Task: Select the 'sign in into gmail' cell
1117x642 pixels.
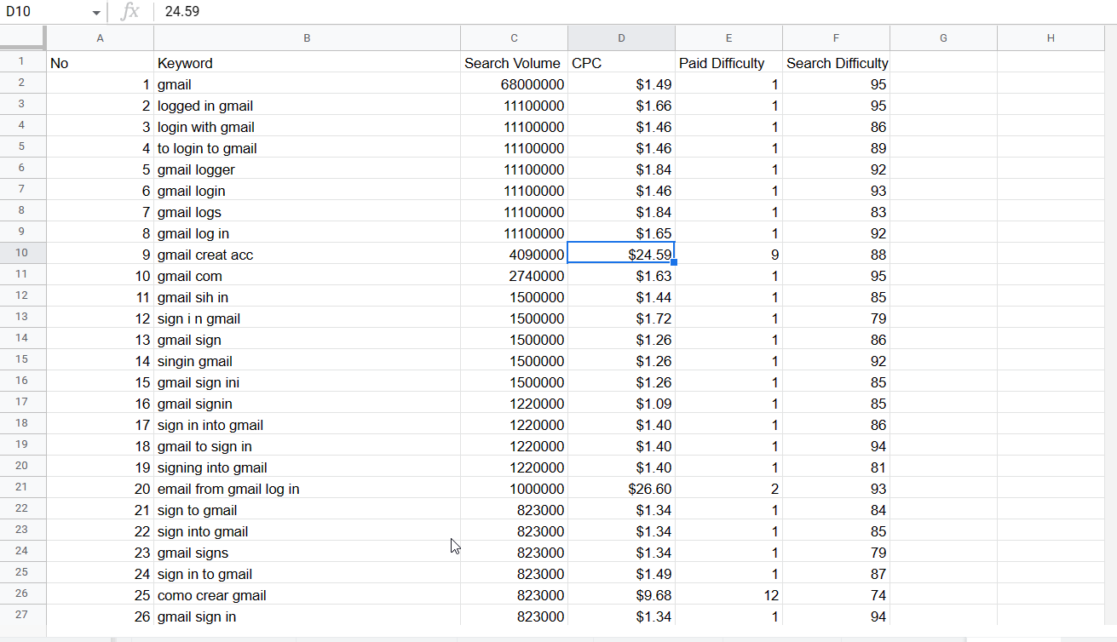Action: coord(307,425)
